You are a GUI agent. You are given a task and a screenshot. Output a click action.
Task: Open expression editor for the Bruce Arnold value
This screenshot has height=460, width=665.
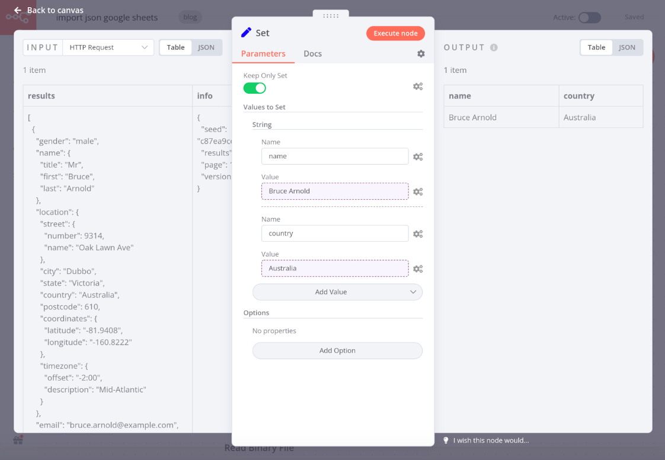(418, 191)
